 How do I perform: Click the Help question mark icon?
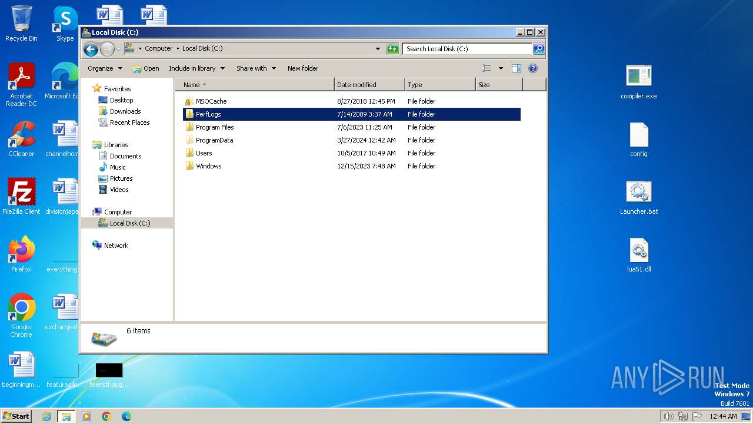tap(533, 68)
